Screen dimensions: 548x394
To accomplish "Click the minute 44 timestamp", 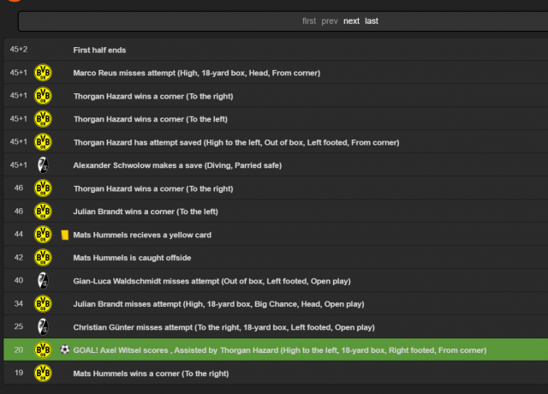I will [19, 234].
